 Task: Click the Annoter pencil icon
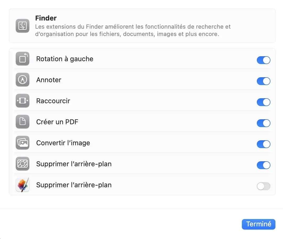click(23, 80)
